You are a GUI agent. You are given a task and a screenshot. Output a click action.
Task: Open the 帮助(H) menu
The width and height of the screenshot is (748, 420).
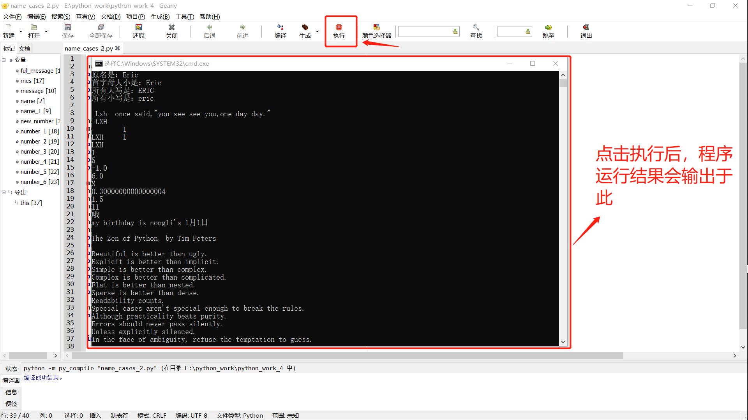tap(210, 16)
